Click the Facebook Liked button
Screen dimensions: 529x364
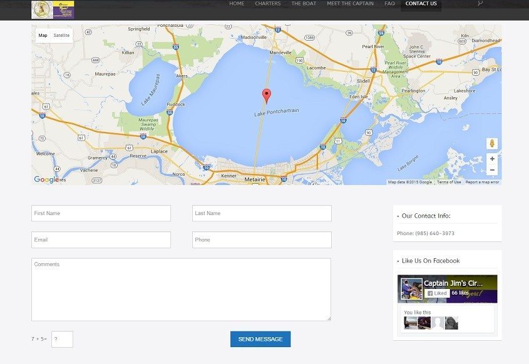tap(437, 293)
